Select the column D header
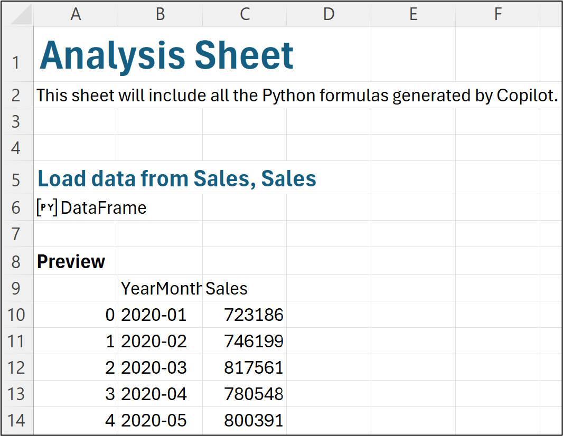563x436 pixels. click(329, 14)
